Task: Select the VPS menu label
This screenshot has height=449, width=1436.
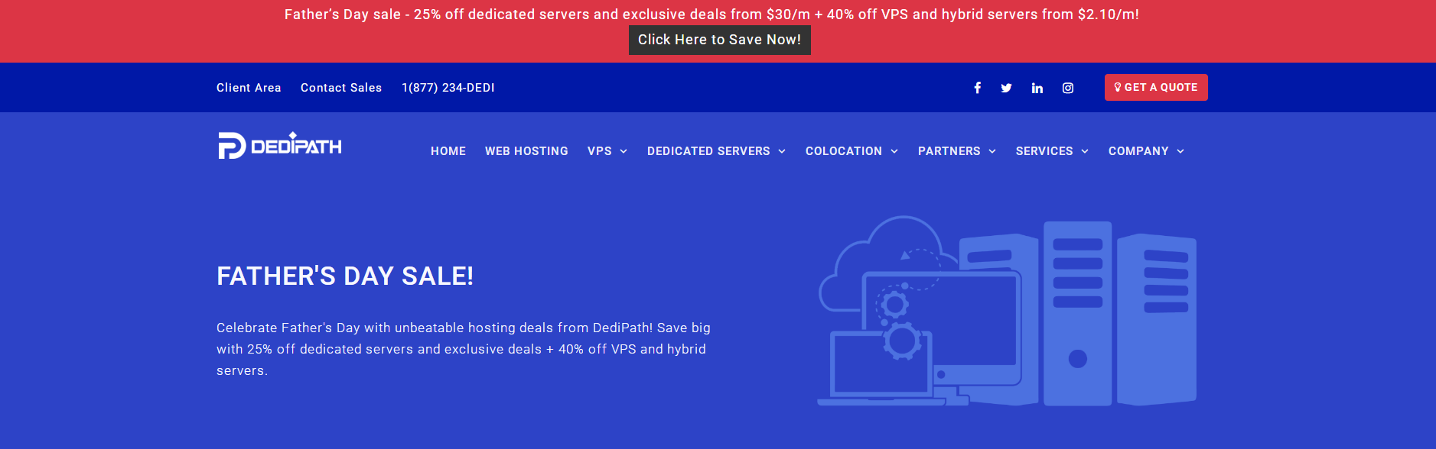Action: [x=600, y=151]
